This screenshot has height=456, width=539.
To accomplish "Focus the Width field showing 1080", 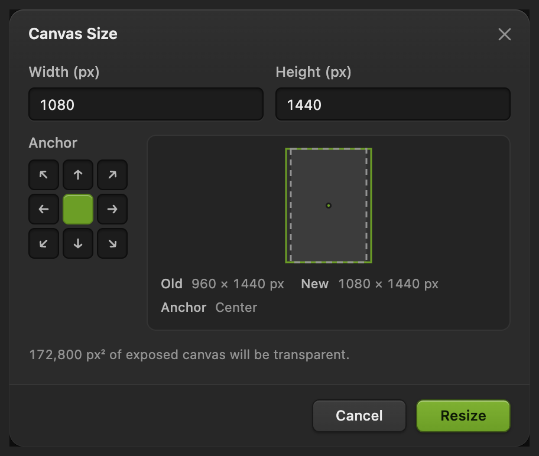I will (x=146, y=104).
